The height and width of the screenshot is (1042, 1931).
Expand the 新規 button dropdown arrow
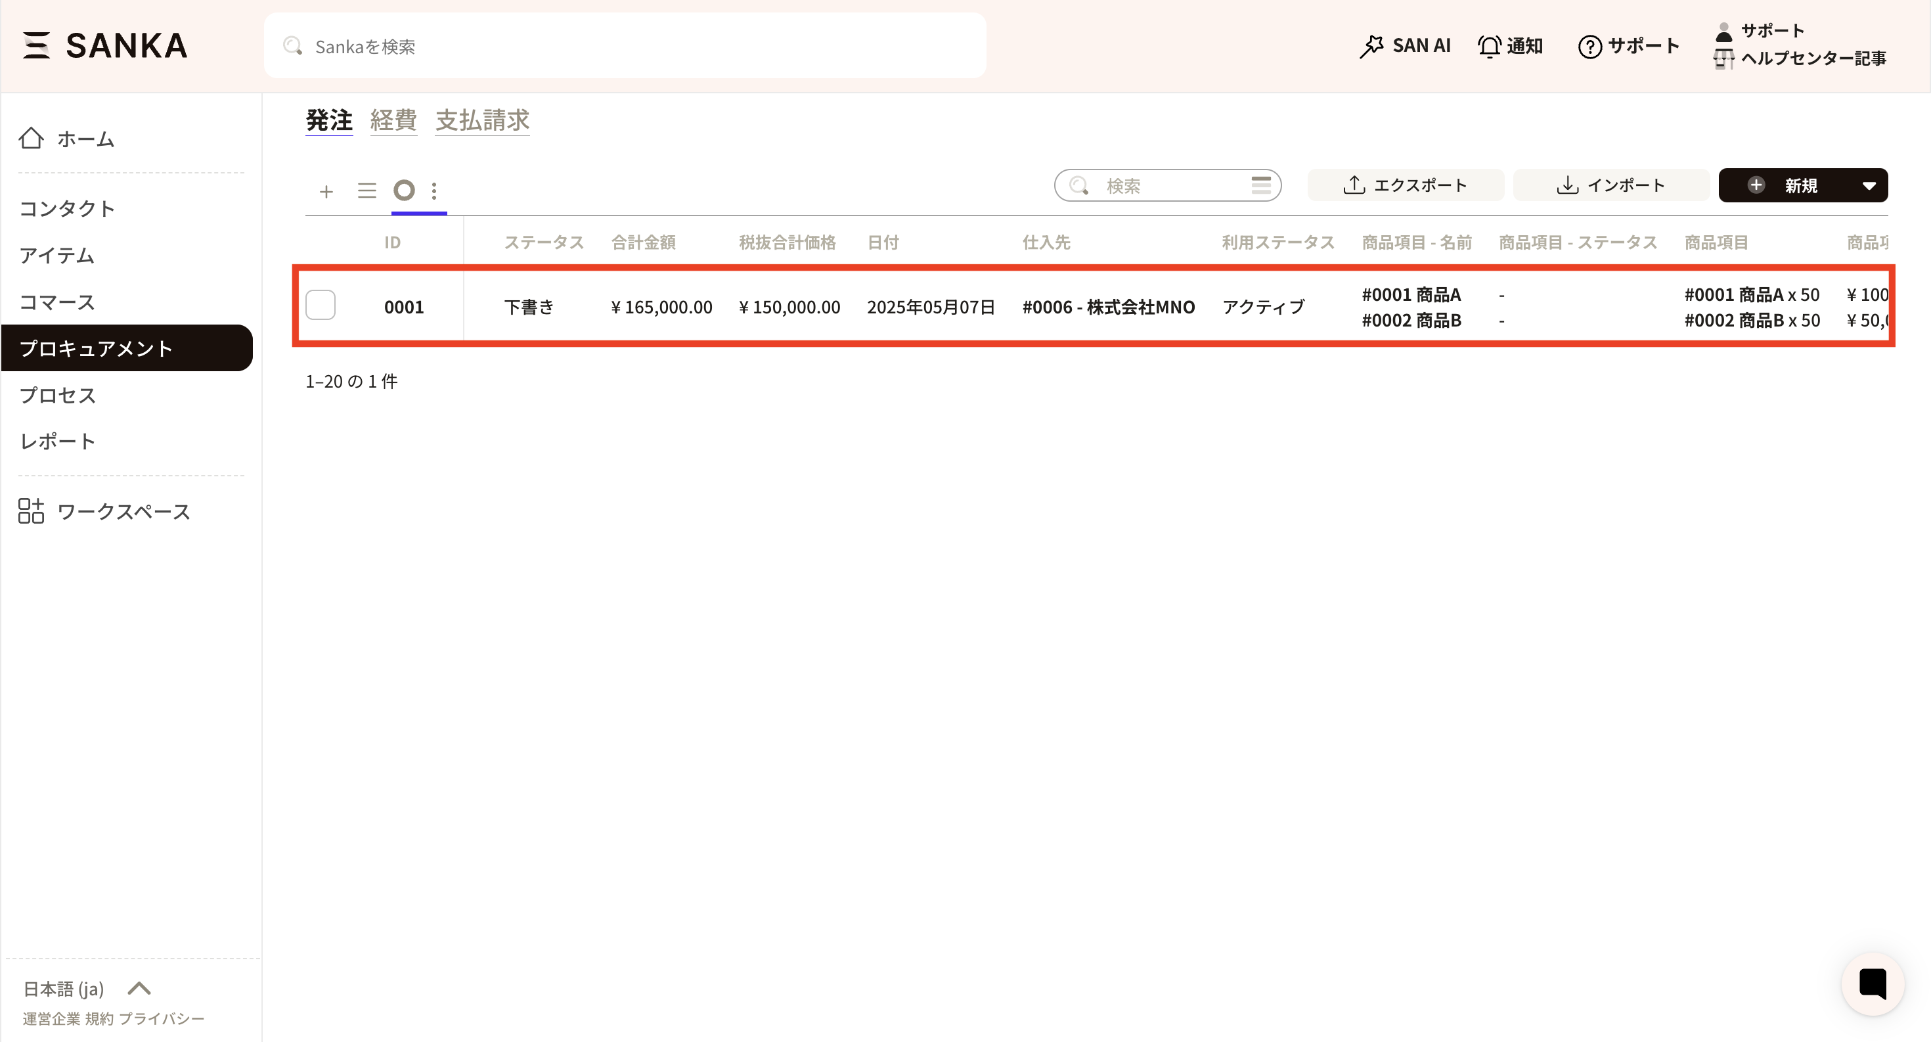[x=1869, y=186]
